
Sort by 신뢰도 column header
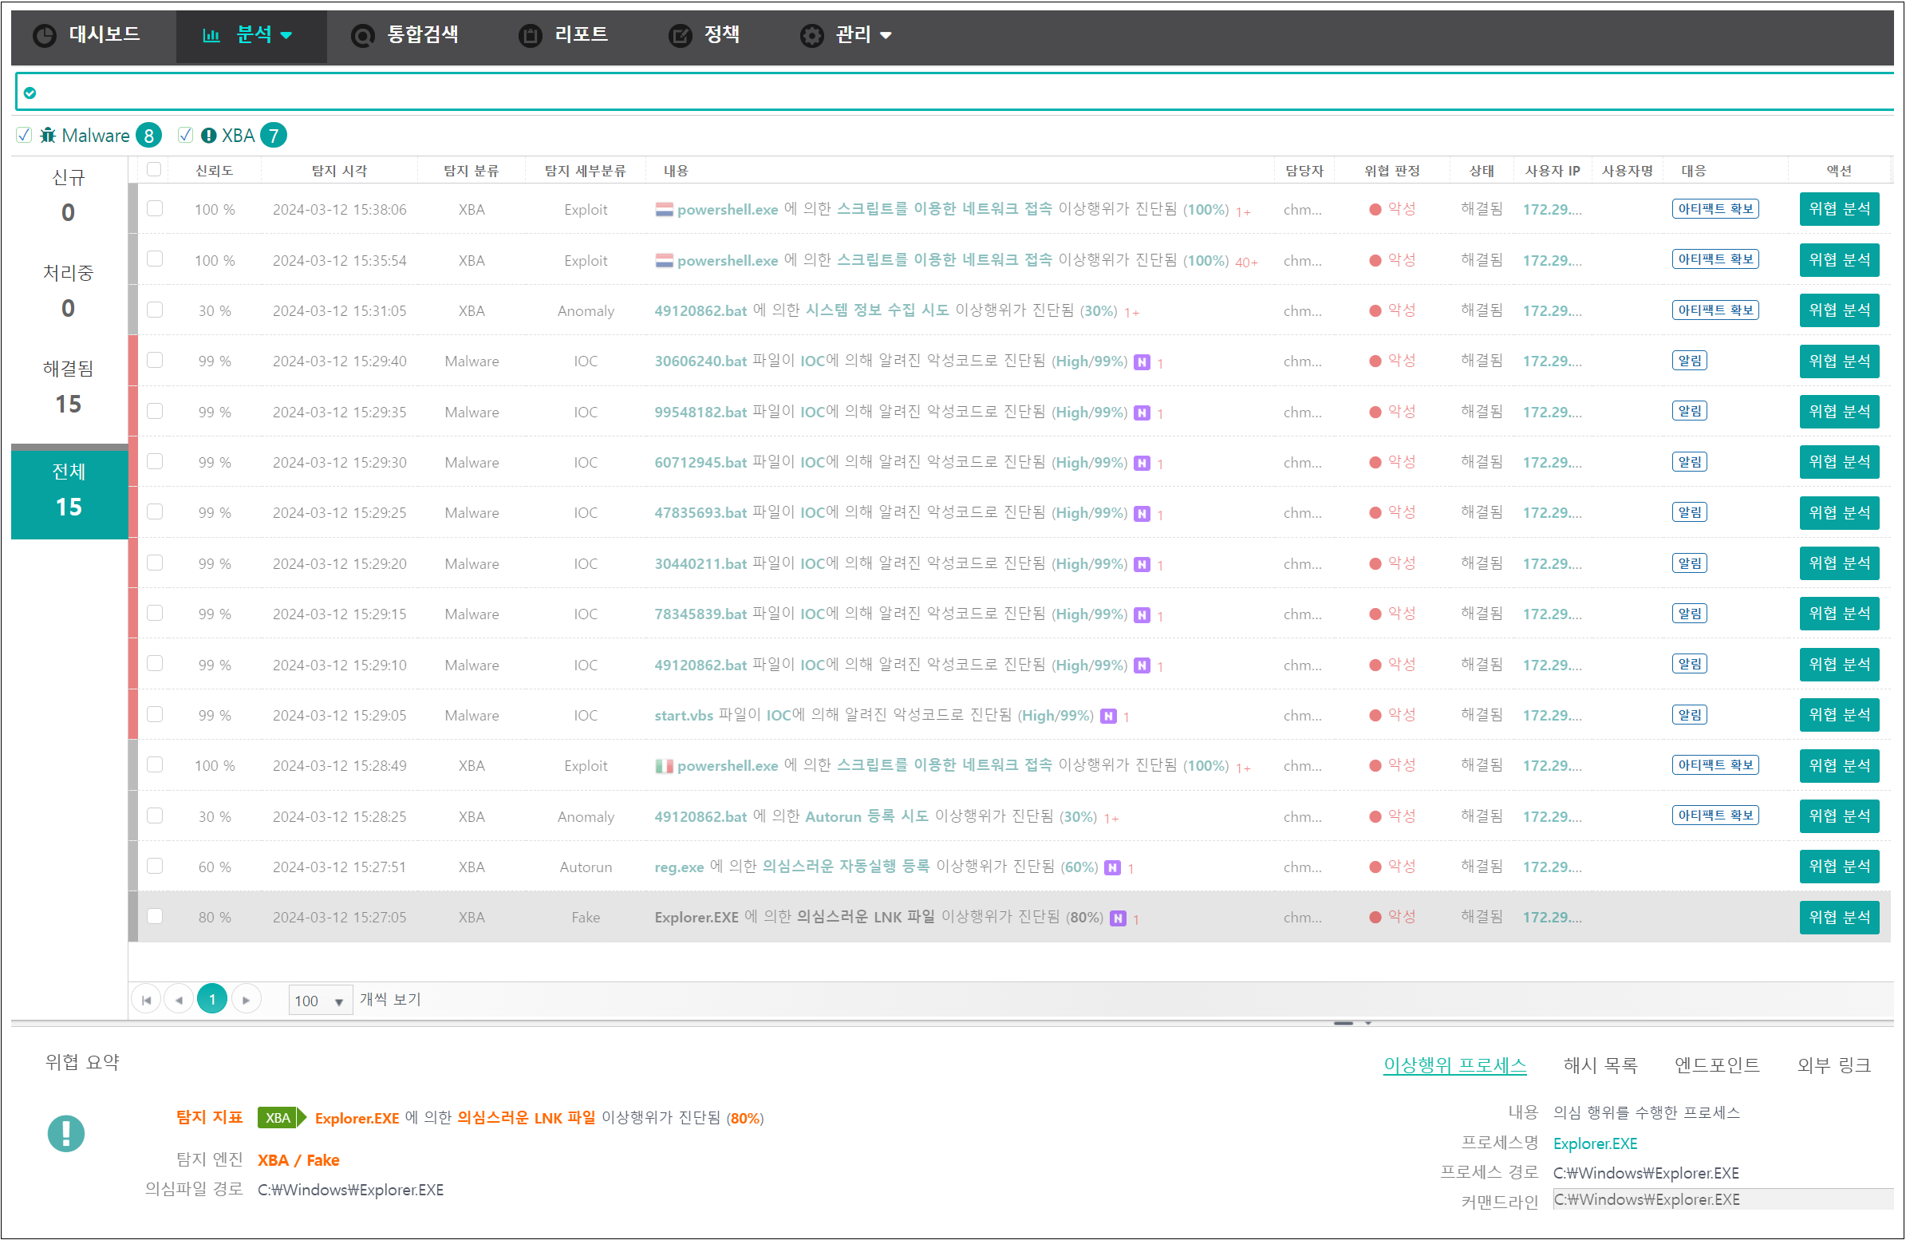(x=215, y=171)
